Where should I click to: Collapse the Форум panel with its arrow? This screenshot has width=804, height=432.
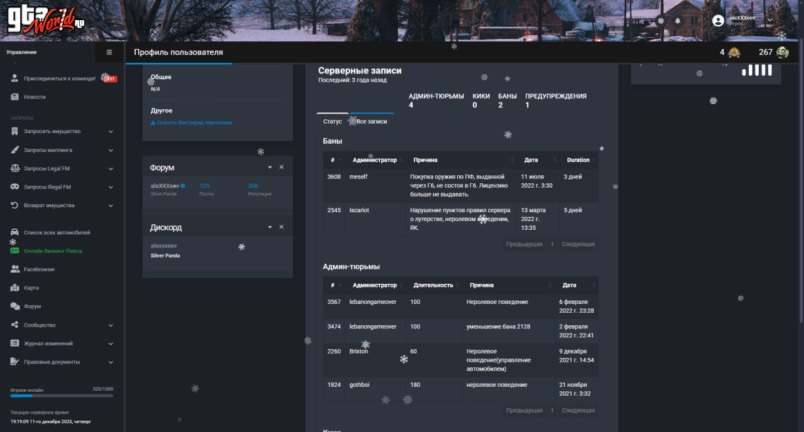[270, 167]
